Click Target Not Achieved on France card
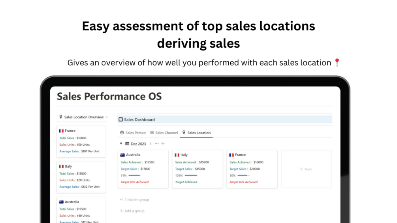 click(244, 182)
